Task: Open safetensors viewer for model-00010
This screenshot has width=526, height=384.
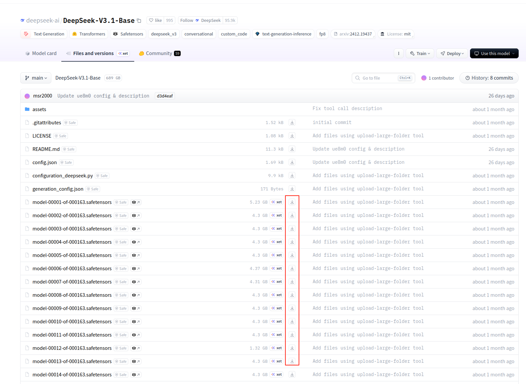Action: pyautogui.click(x=136, y=322)
